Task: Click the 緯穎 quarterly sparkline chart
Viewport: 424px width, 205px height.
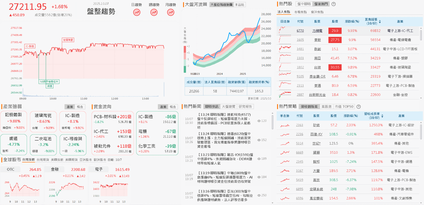Action: point(285,153)
